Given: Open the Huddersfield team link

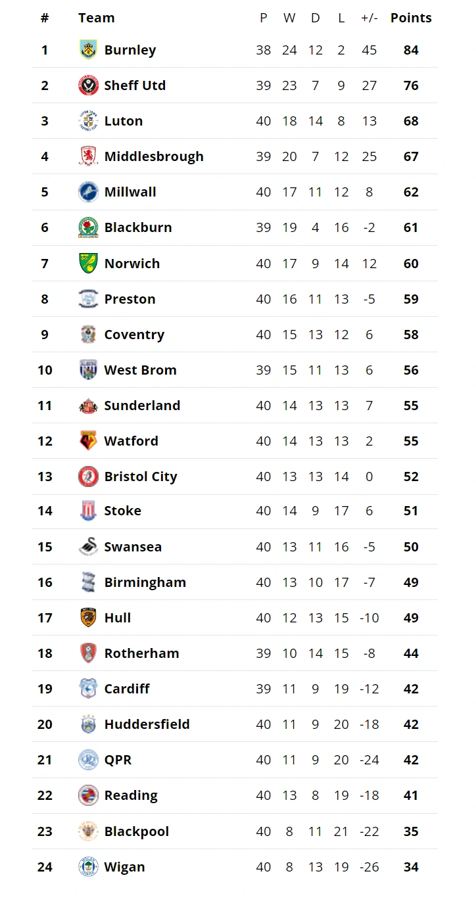Looking at the screenshot, I should (147, 724).
